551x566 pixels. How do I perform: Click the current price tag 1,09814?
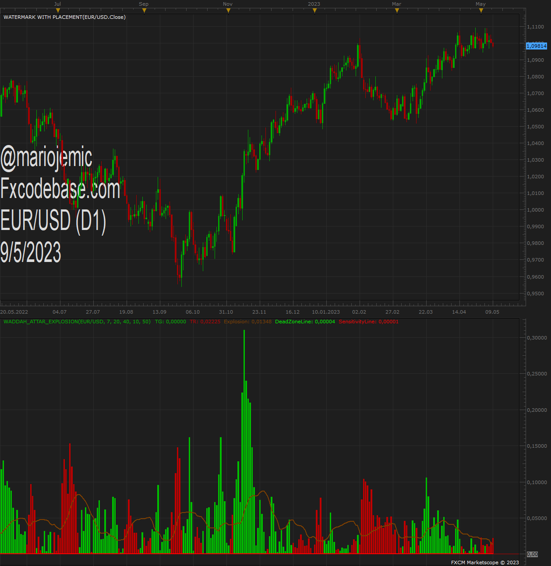point(537,46)
